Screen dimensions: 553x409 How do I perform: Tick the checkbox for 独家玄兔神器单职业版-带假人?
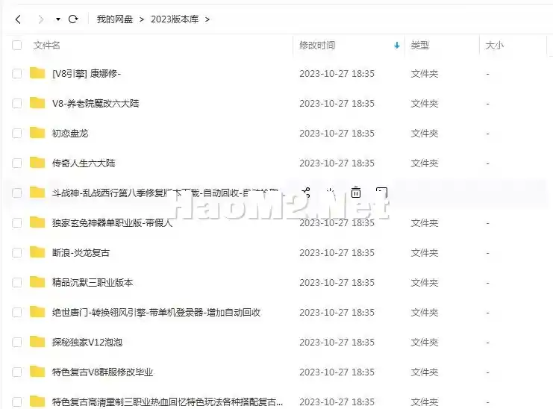(17, 223)
